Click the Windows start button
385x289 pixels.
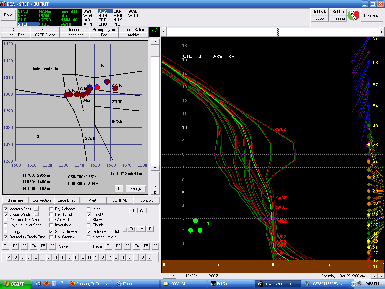(x=16, y=284)
